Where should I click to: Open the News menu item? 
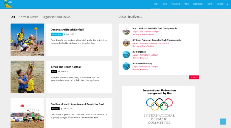(165, 4)
